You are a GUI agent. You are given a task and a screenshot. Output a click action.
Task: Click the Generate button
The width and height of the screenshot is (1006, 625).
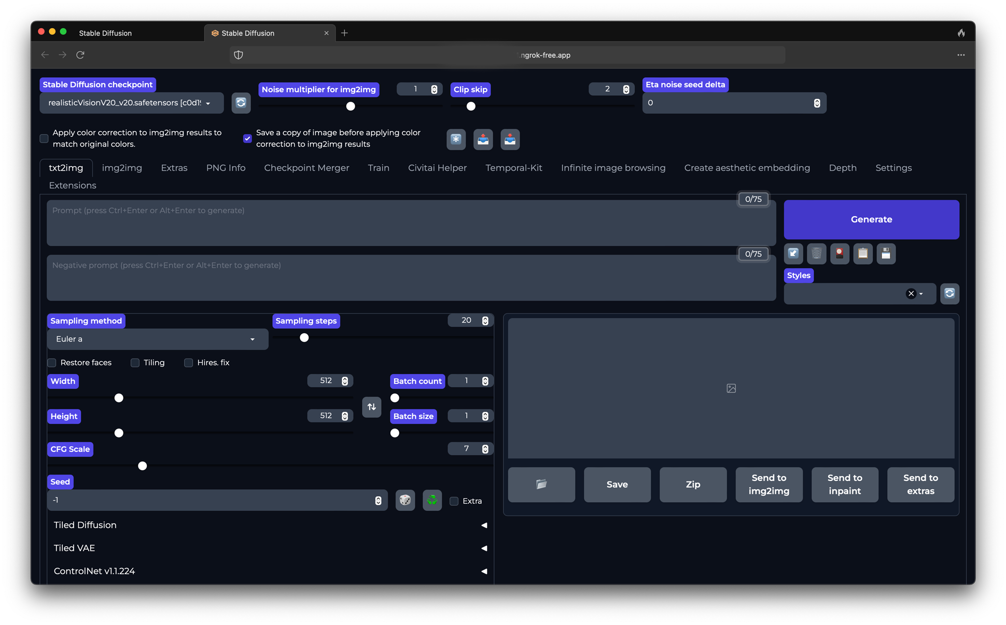tap(871, 219)
